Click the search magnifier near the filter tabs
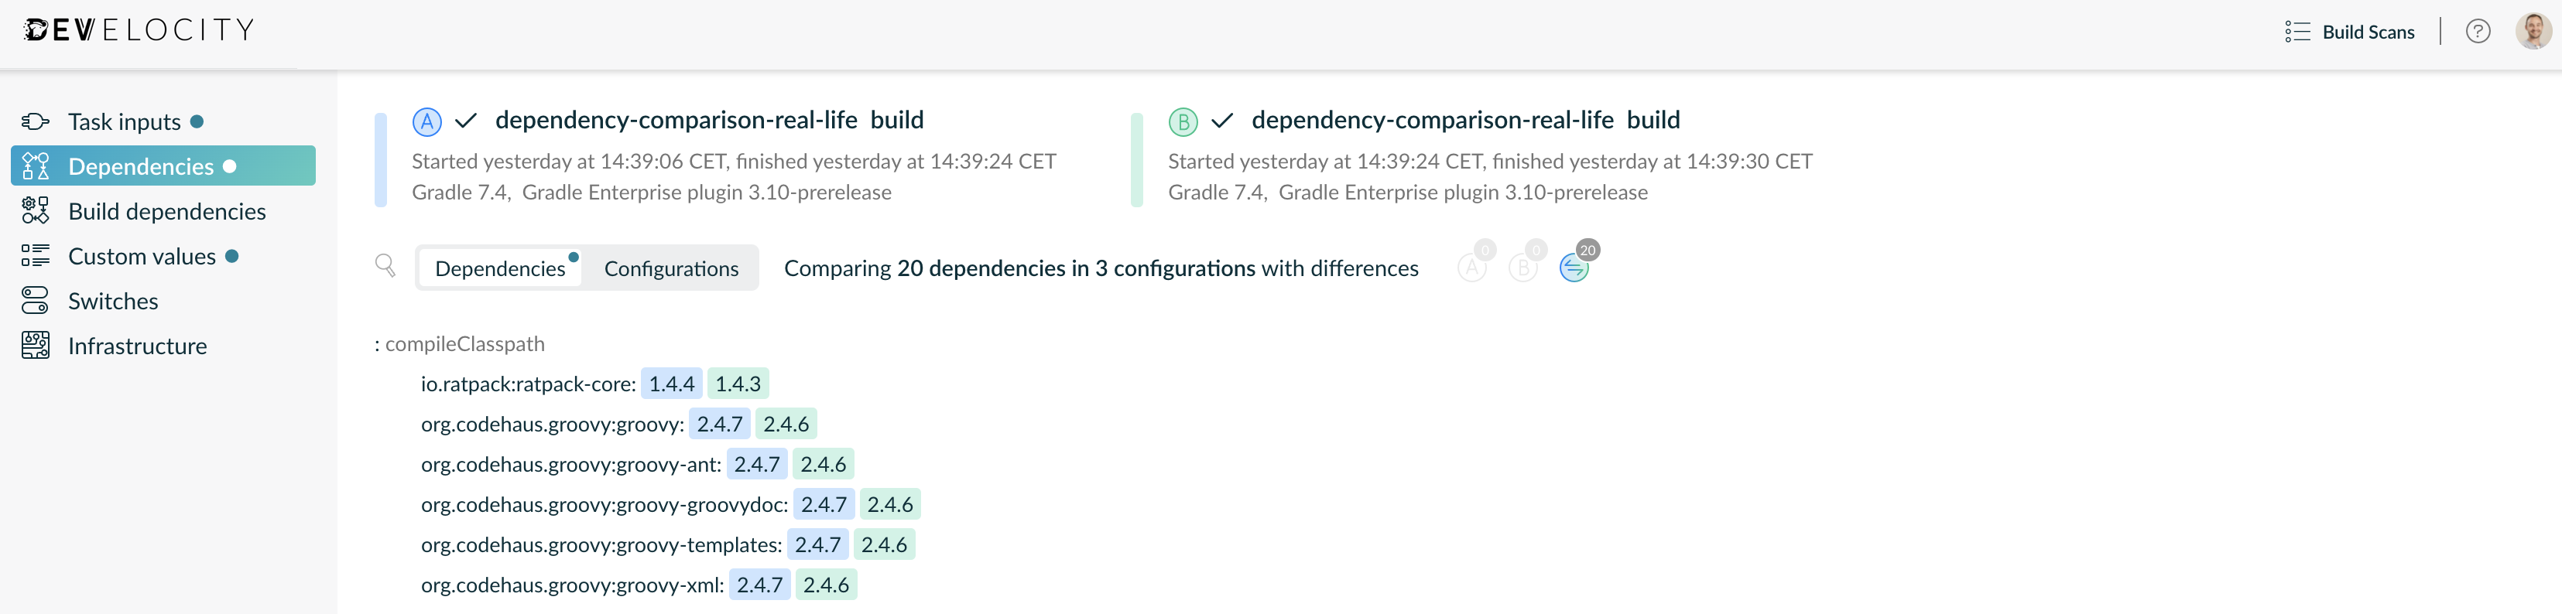2562x614 pixels. [386, 266]
